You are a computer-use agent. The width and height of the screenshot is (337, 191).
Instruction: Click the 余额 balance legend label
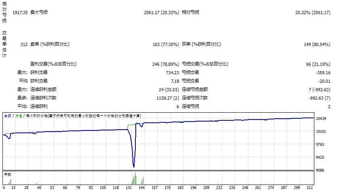pyautogui.click(x=8, y=116)
